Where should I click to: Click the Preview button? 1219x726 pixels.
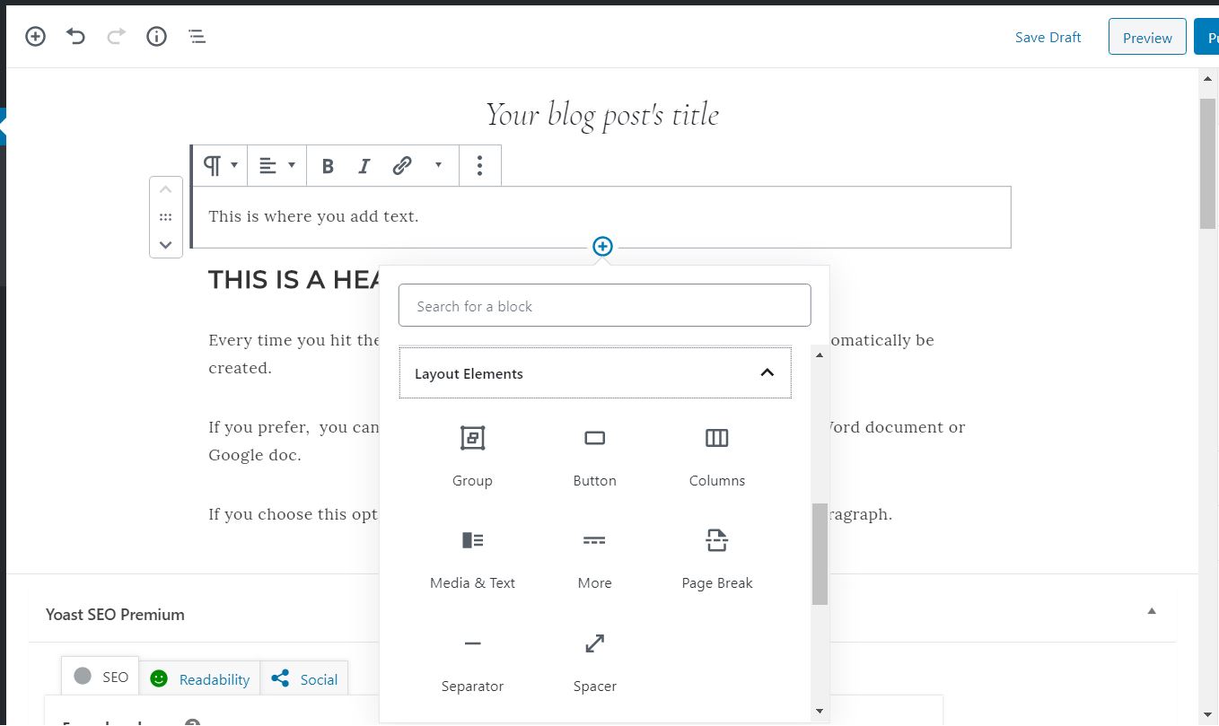pyautogui.click(x=1146, y=38)
